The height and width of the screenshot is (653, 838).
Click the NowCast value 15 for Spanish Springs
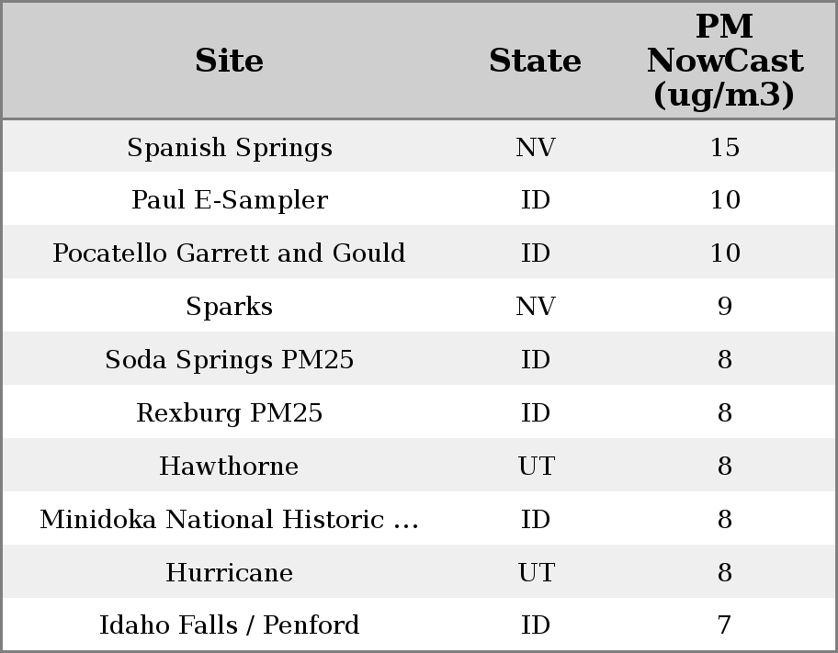coord(724,148)
